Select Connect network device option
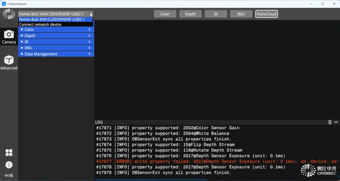This screenshot has width=340, height=181. tap(40, 25)
